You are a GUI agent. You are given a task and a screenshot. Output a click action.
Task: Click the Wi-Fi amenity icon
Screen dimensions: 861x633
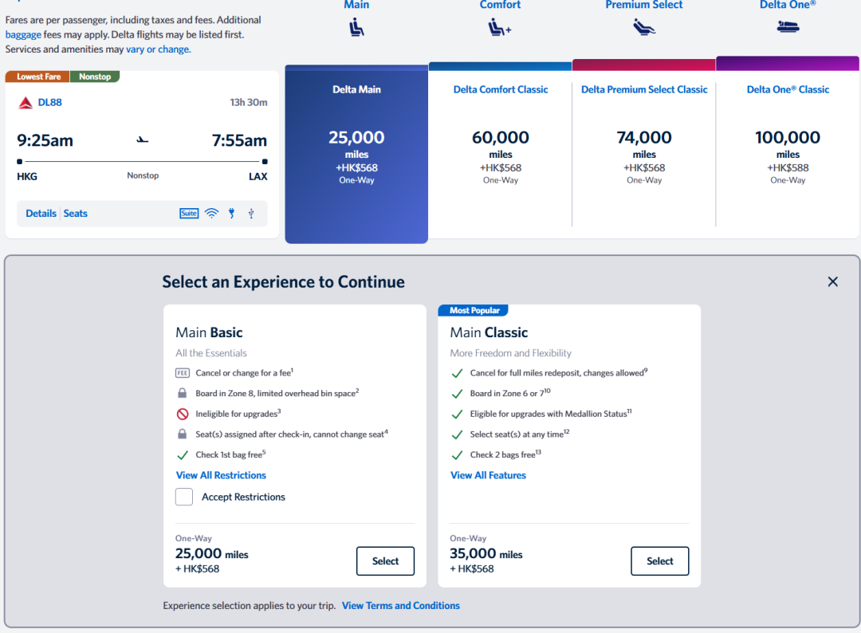(x=211, y=214)
